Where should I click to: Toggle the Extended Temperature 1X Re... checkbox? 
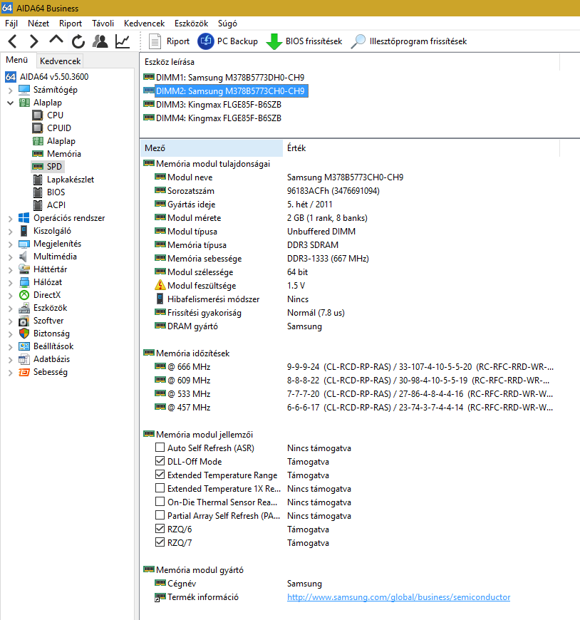(x=160, y=488)
